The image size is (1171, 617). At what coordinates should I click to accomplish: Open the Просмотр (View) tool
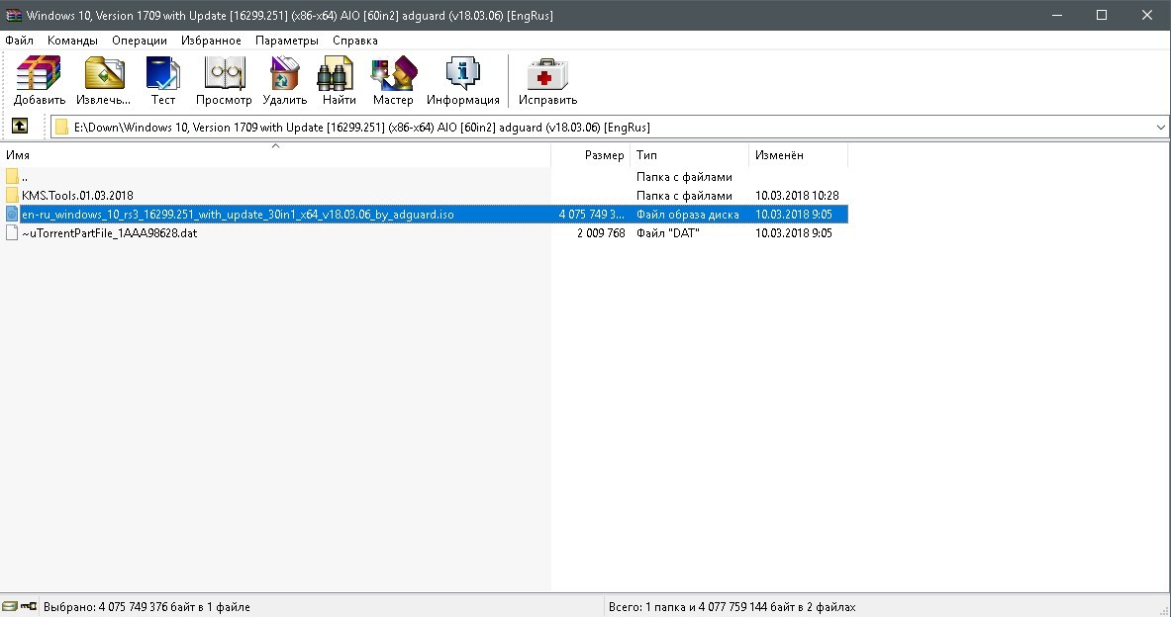[x=224, y=80]
